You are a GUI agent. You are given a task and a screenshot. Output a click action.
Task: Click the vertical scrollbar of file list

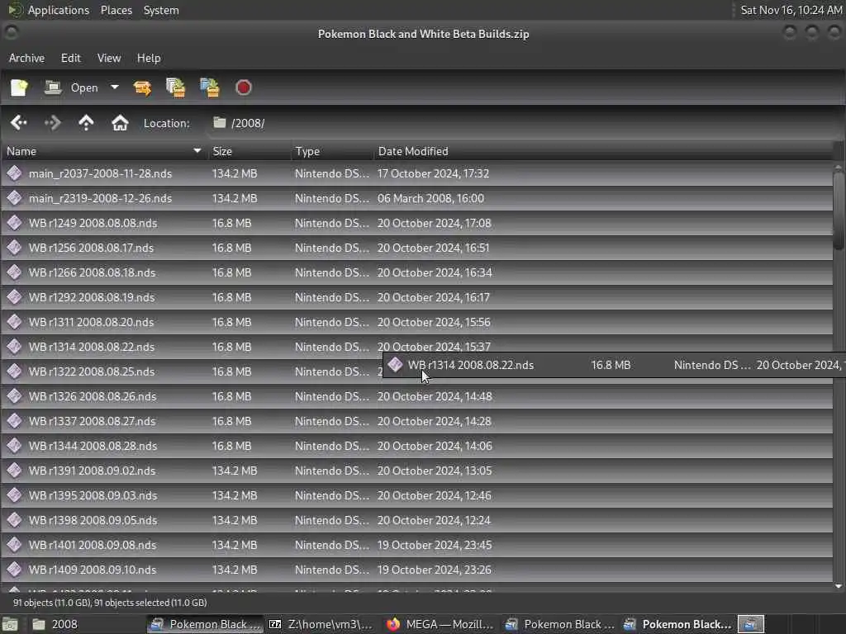click(x=838, y=211)
